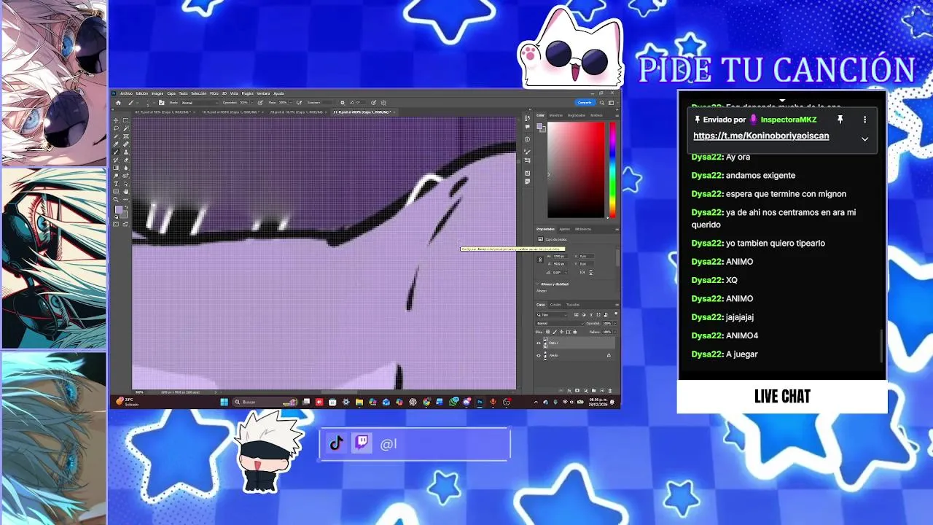Select the Path Selection tool
Screen dimensions: 933x525
125,184
